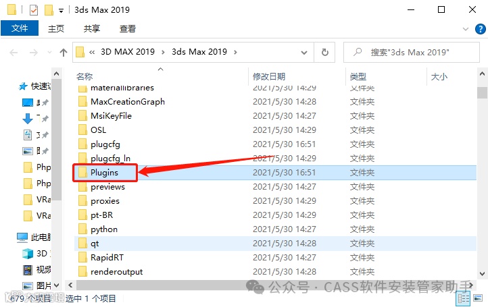Select This PC in navigation pane
Image resolution: width=488 pixels, height=307 pixels.
(34, 238)
